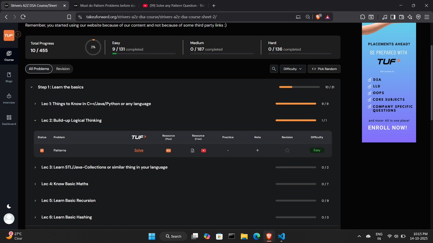Switch to the Revision tab

tap(63, 69)
